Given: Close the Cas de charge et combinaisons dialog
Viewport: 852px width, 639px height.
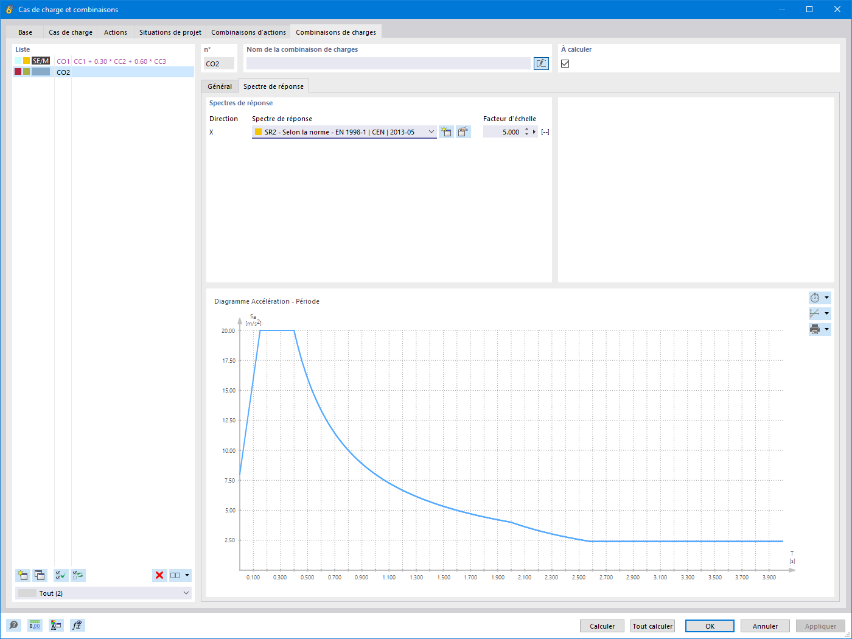Looking at the screenshot, I should click(x=837, y=9).
